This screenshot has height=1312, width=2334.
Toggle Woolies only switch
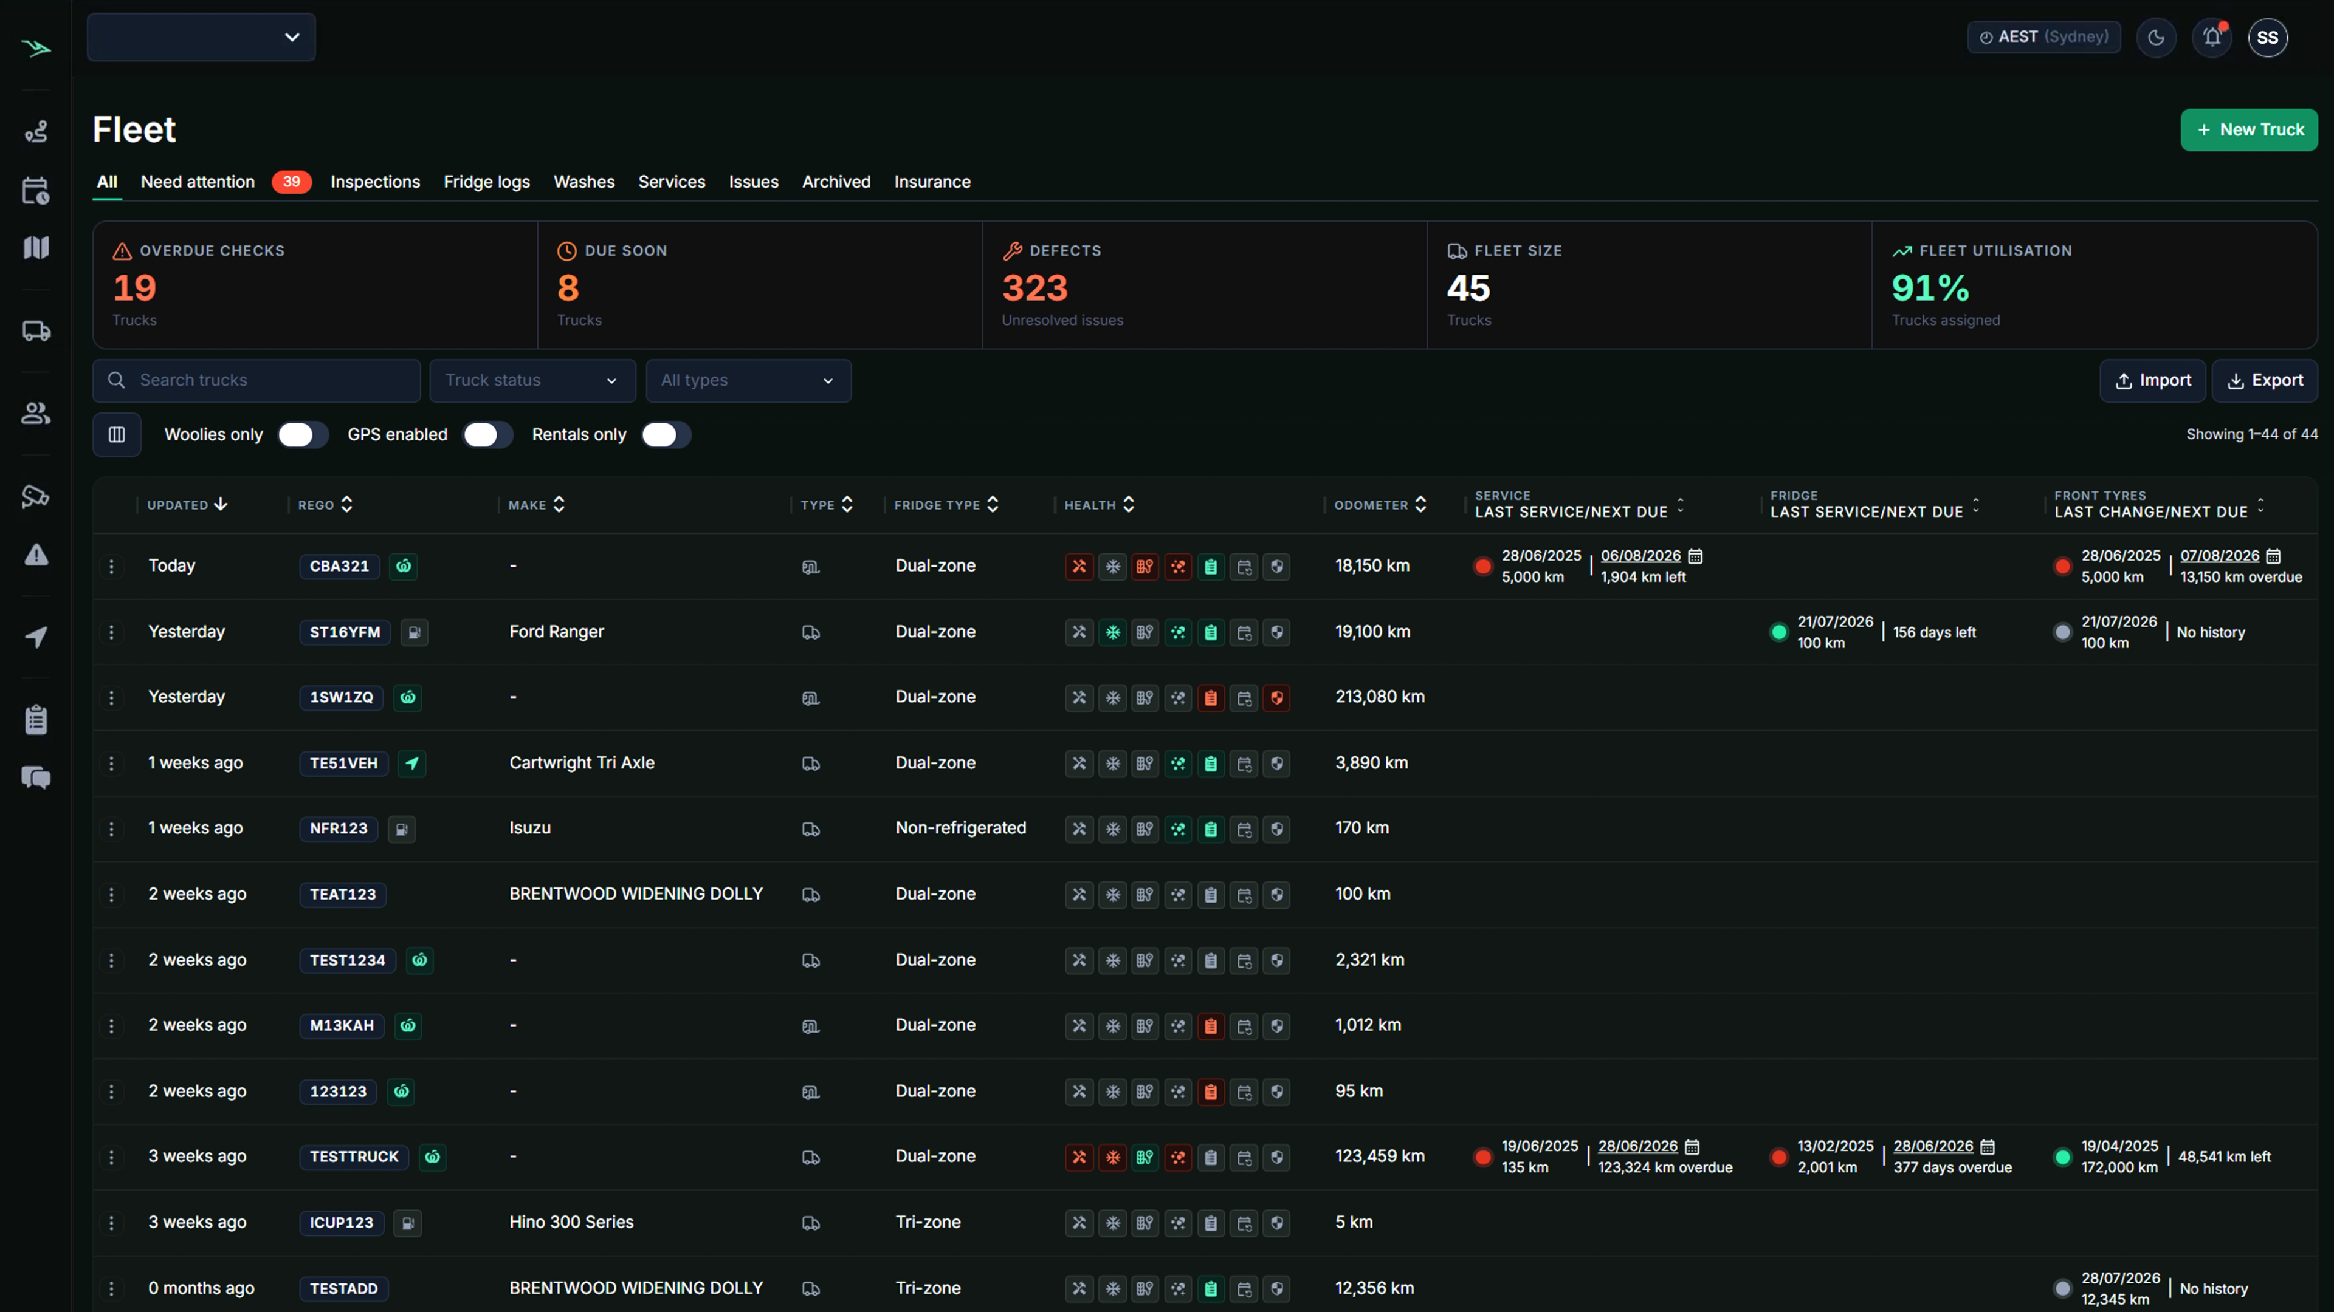303,435
